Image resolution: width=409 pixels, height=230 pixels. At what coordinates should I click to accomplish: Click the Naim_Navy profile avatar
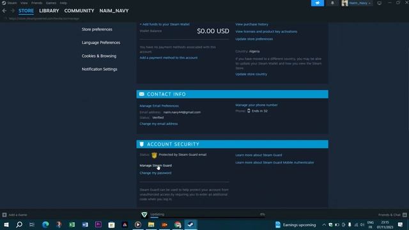tap(344, 3)
